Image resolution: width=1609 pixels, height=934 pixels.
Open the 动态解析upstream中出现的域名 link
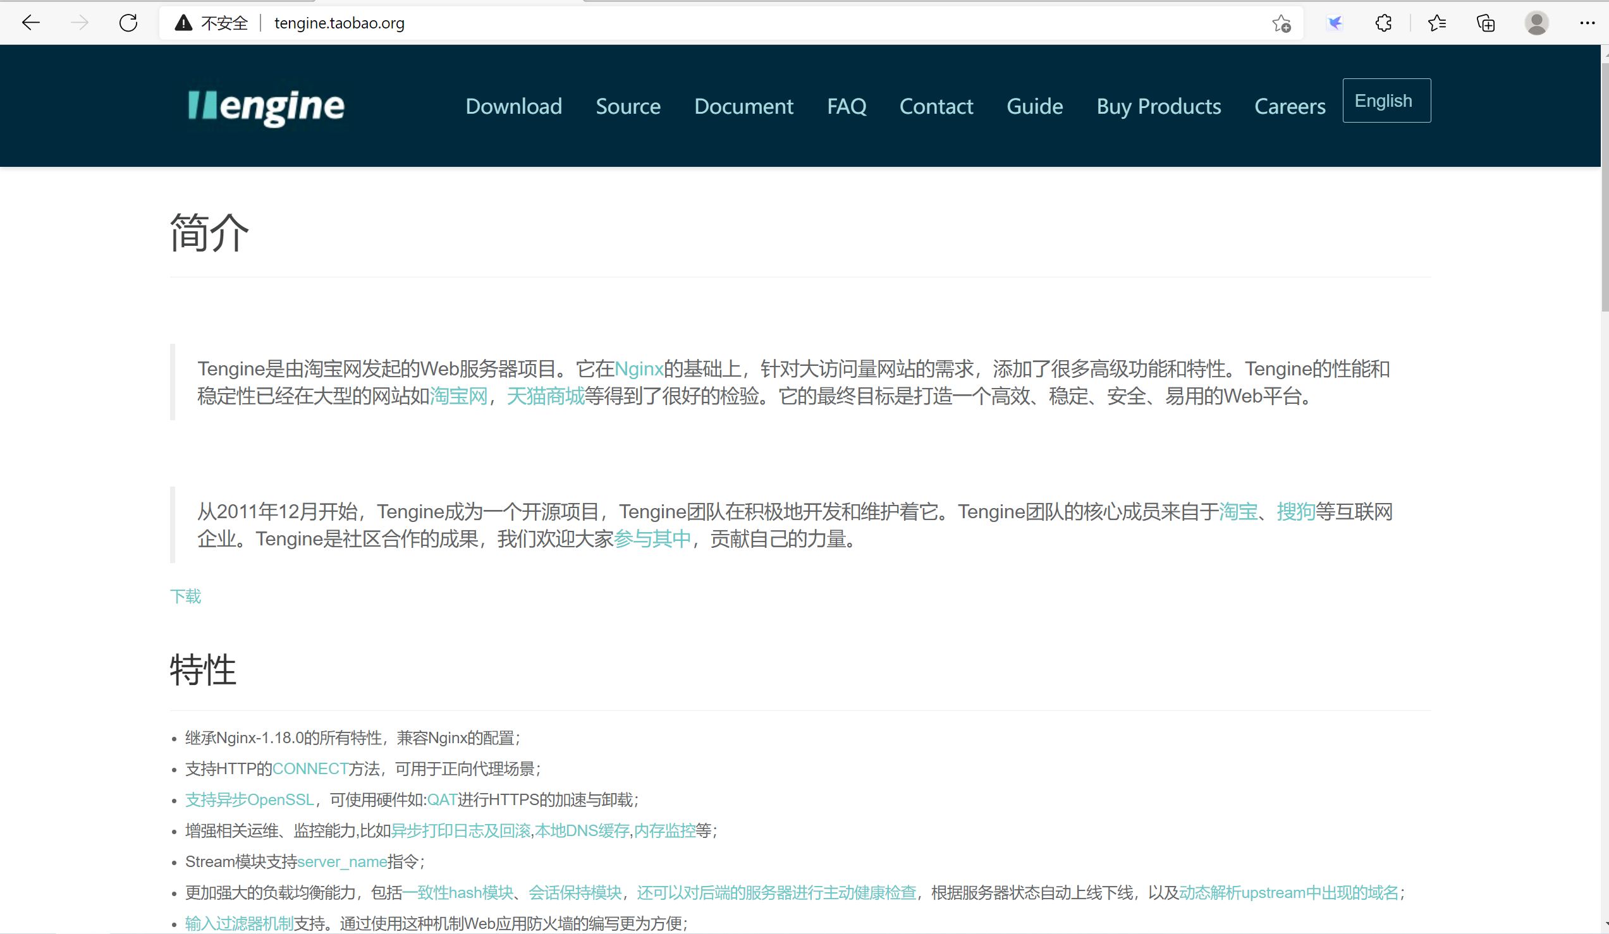pyautogui.click(x=1288, y=892)
